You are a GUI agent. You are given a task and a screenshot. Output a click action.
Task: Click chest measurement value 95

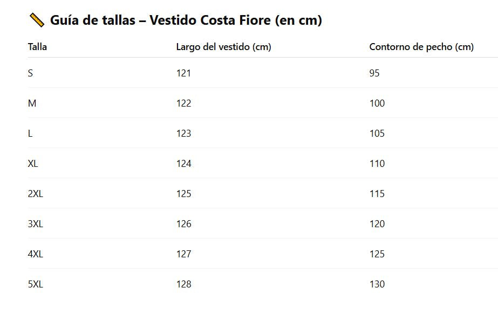pyautogui.click(x=374, y=73)
